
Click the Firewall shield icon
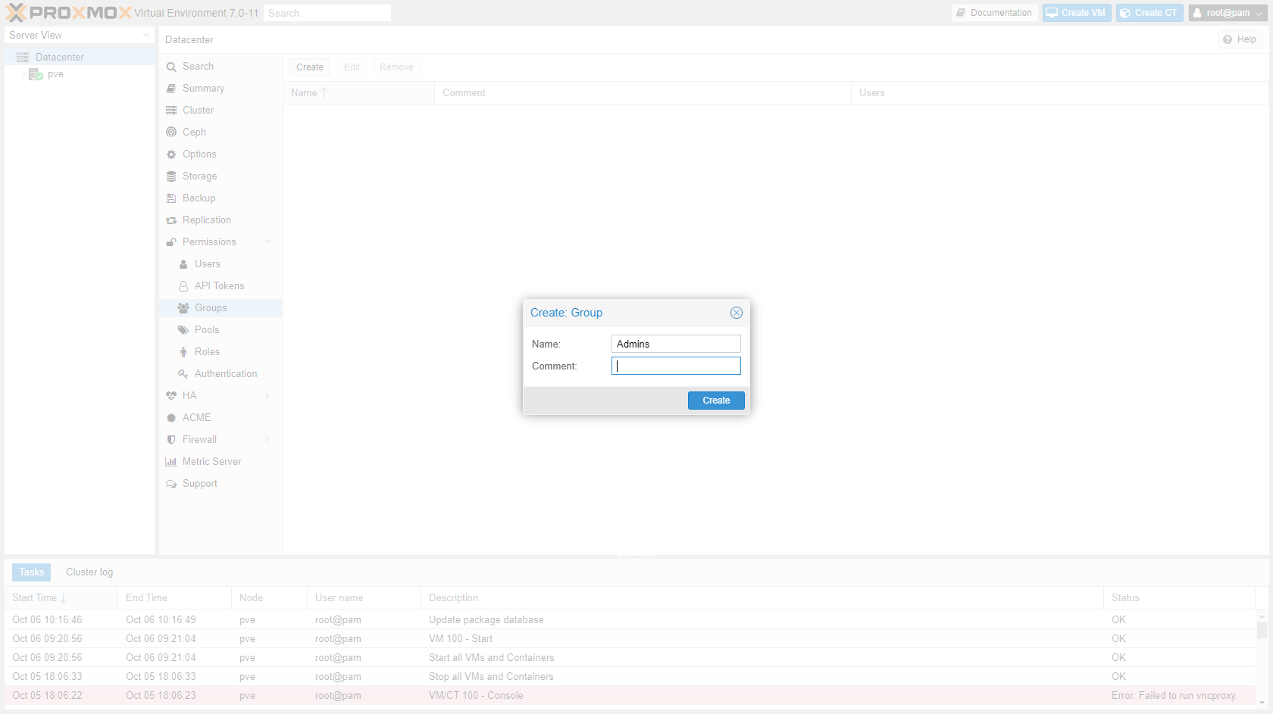[171, 440]
